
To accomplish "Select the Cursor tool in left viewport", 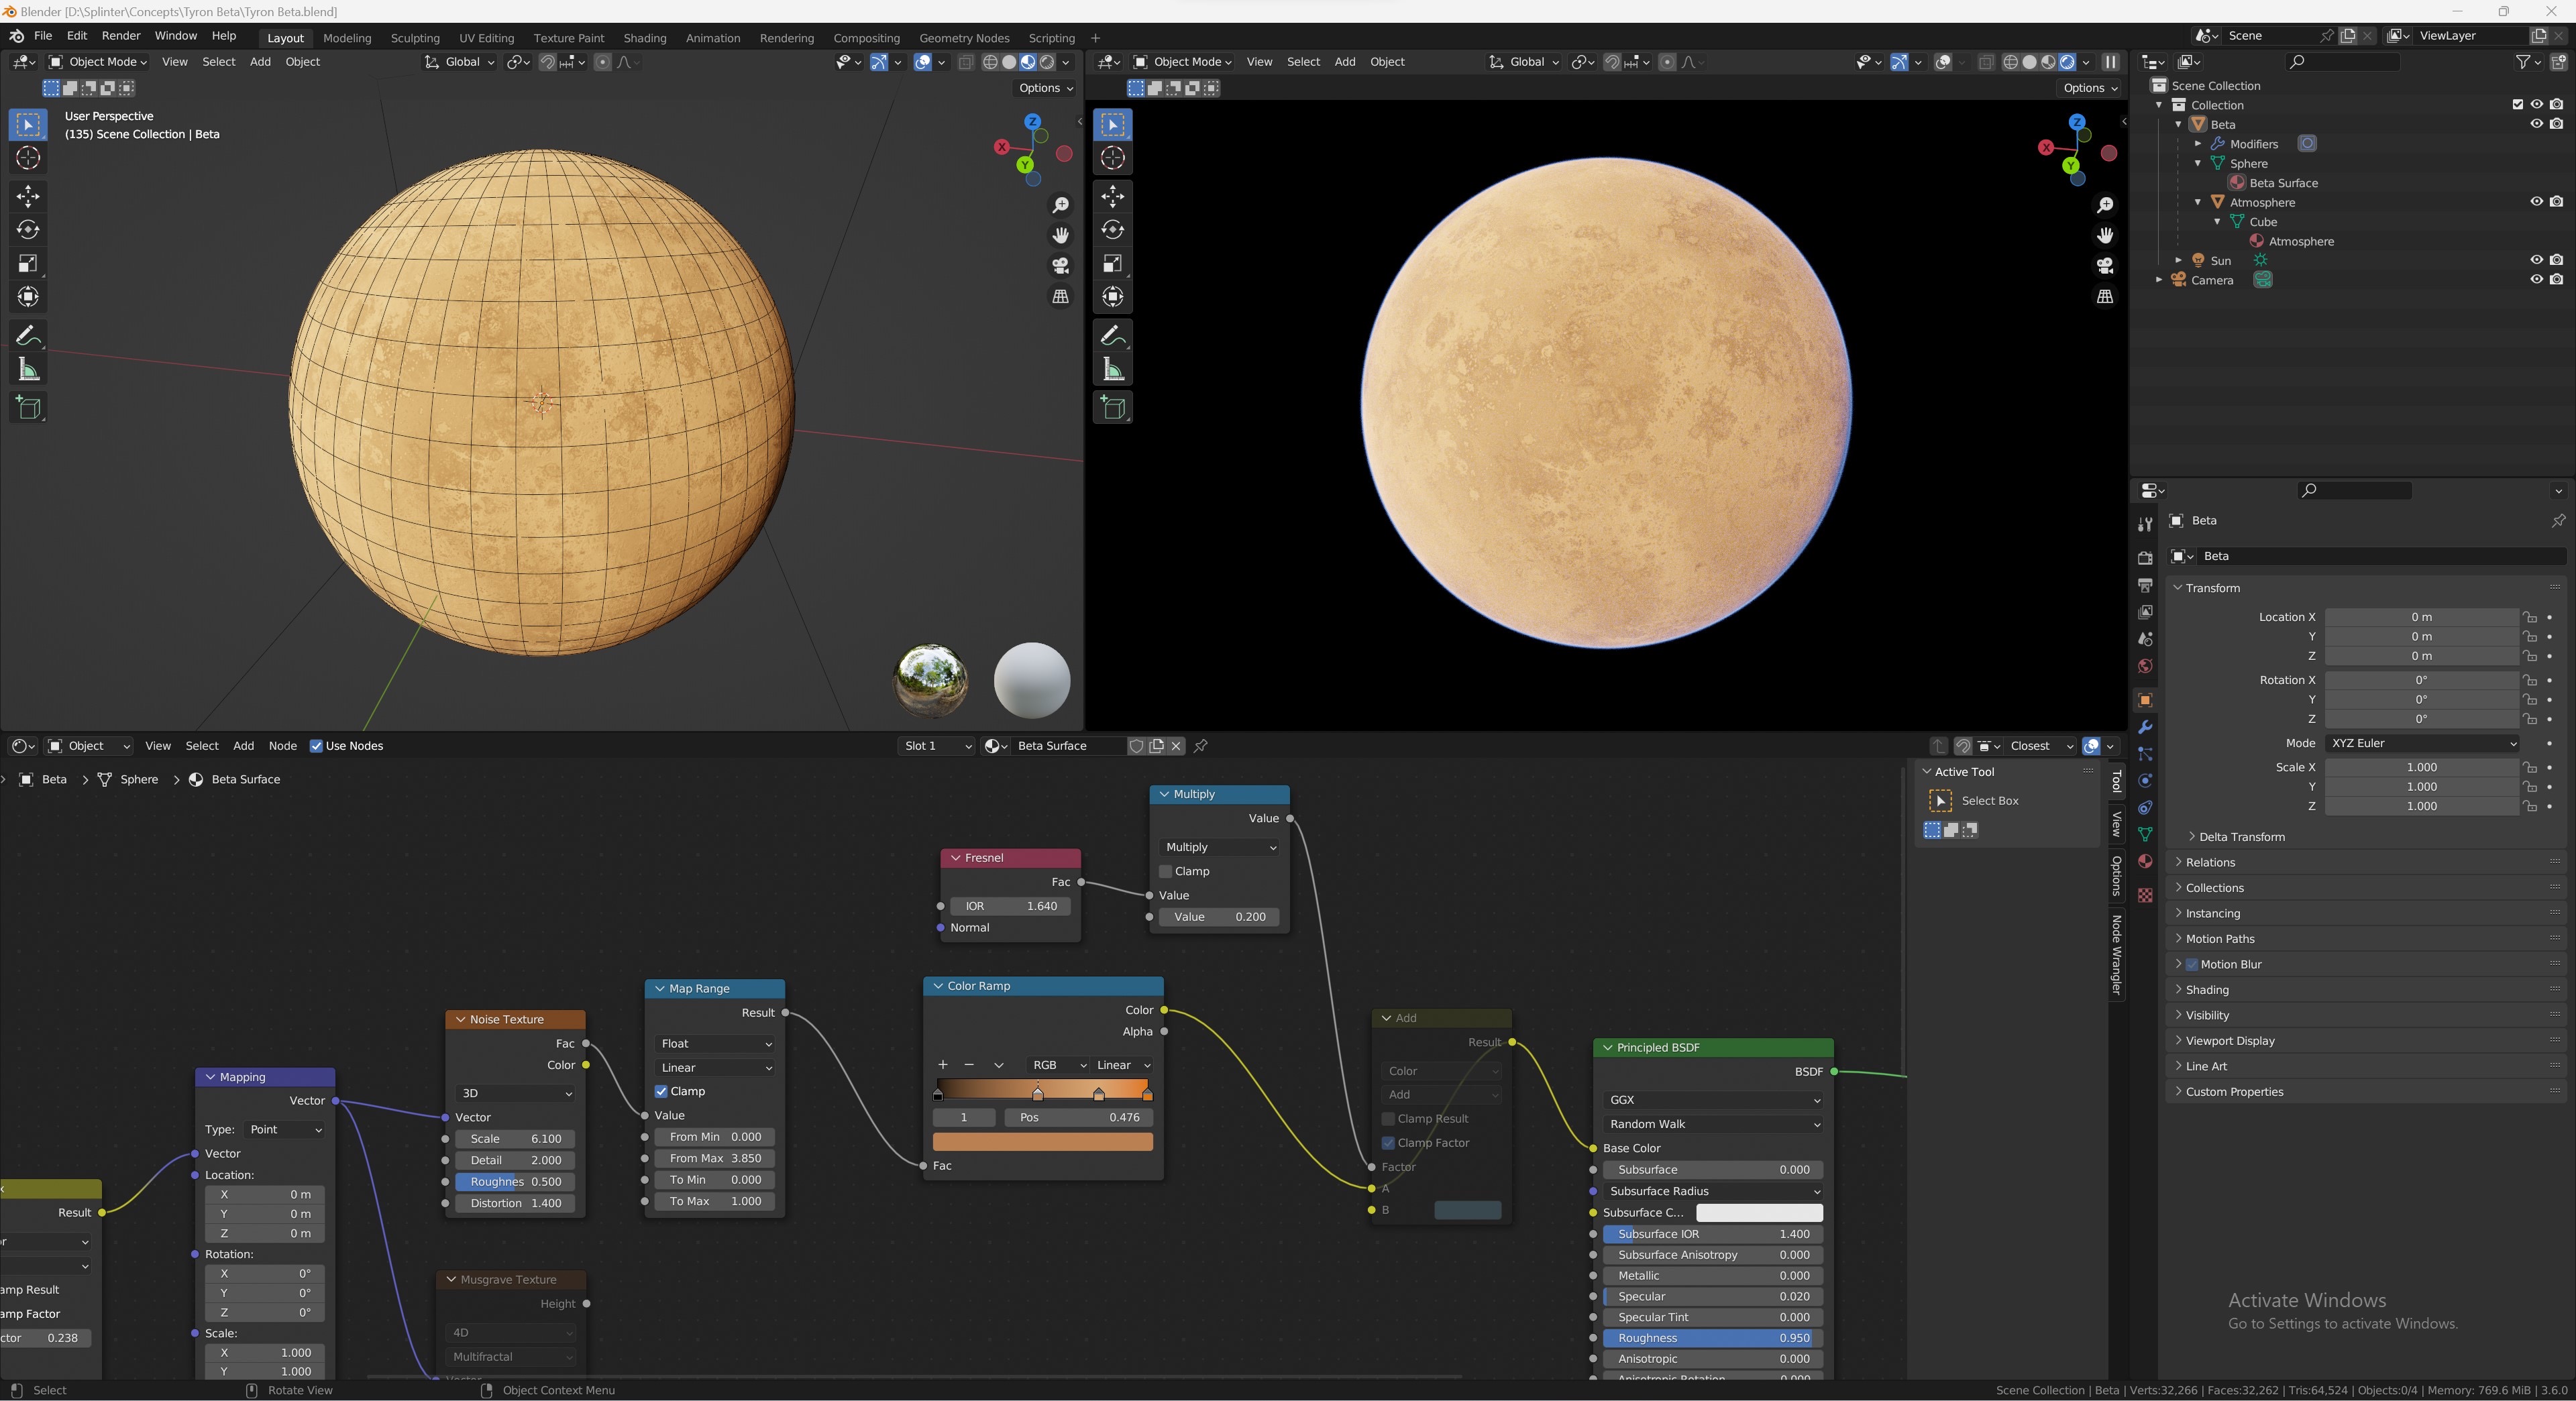I will (28, 158).
